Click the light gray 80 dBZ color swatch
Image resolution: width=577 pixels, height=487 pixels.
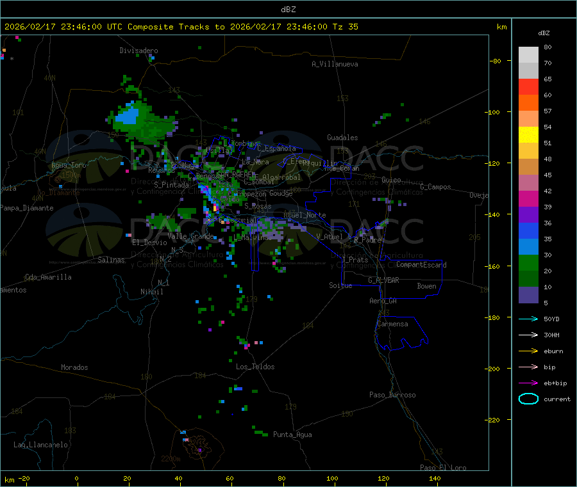(528, 55)
